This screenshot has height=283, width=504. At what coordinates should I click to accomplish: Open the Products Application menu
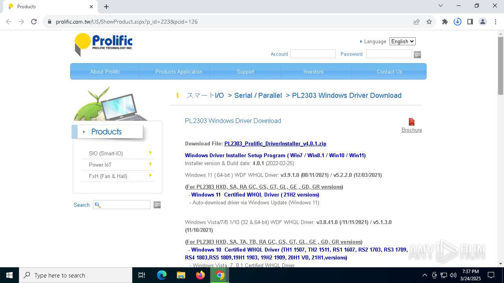click(x=179, y=72)
